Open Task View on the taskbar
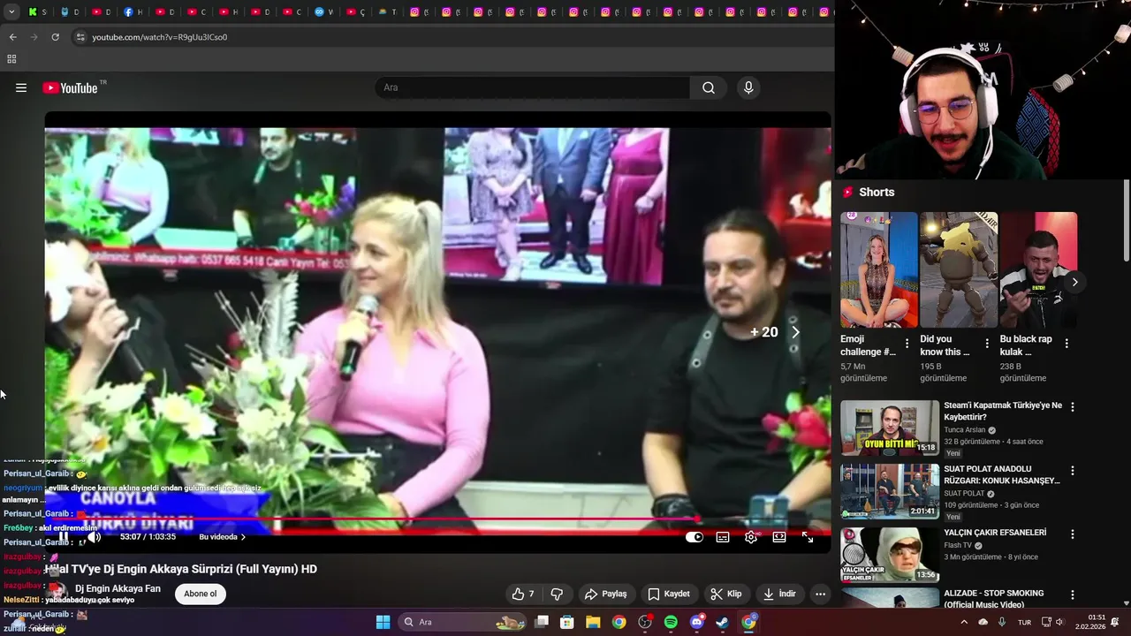Image resolution: width=1131 pixels, height=636 pixels. point(542,622)
